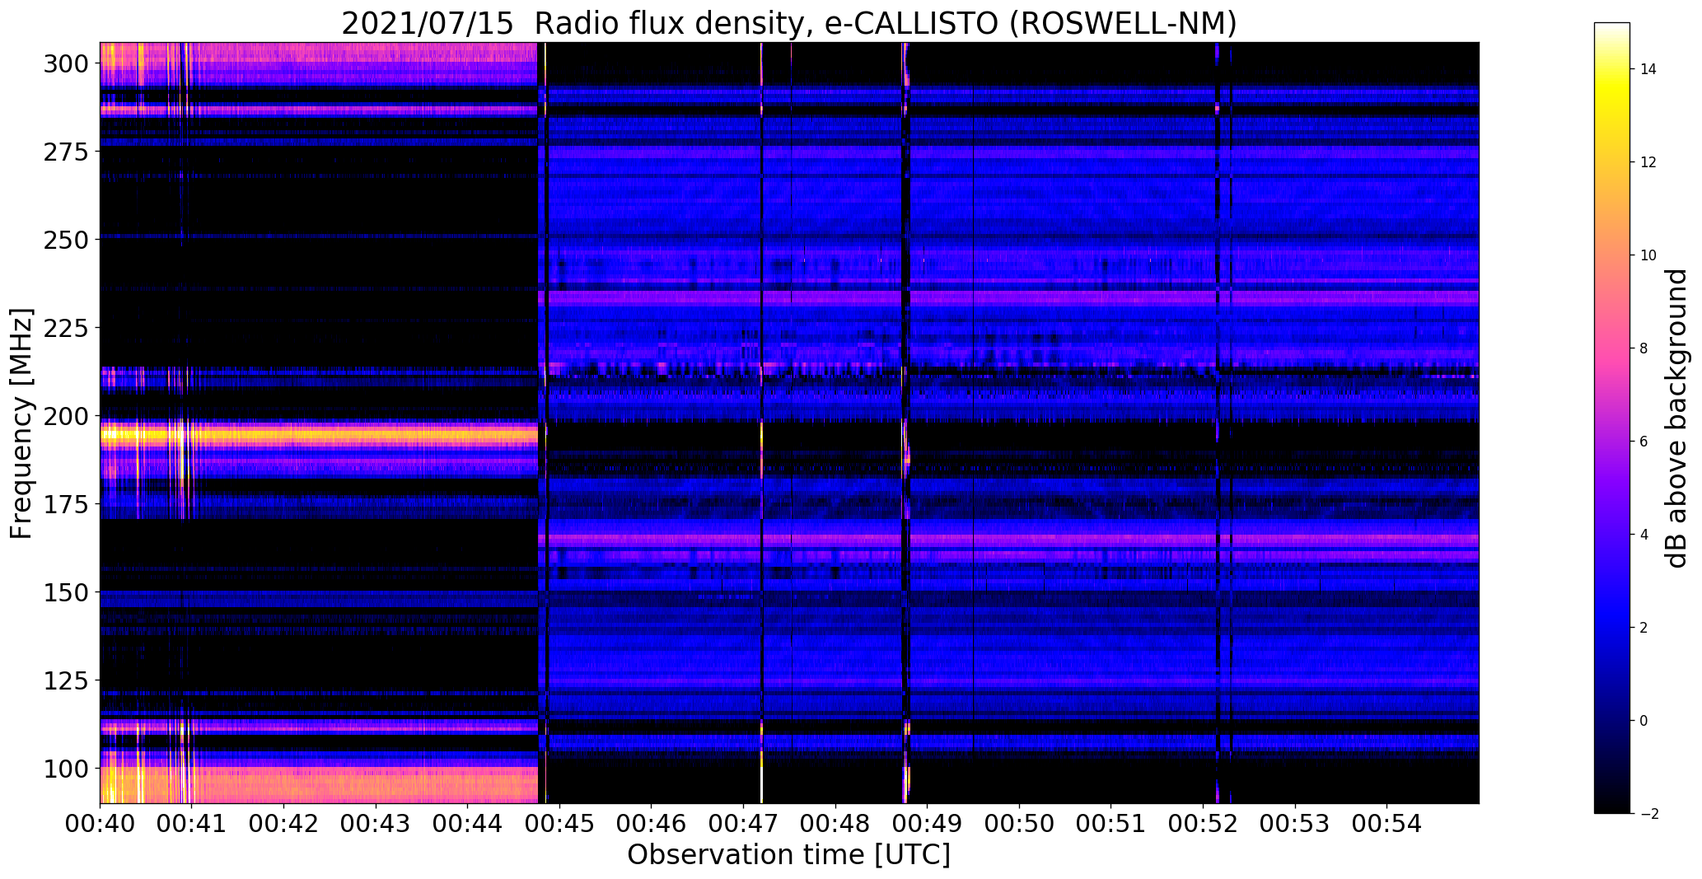The height and width of the screenshot is (879, 1702).
Task: Click the 00:44 time tick label
Action: click(468, 824)
